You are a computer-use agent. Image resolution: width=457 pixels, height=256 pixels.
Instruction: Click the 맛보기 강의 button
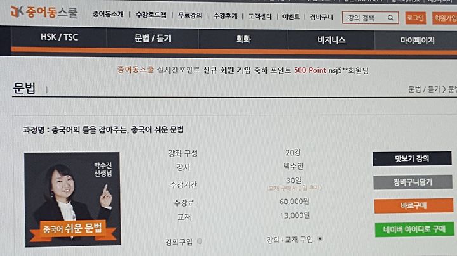coord(412,158)
